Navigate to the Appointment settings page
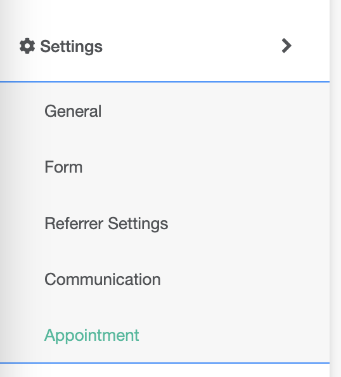This screenshot has height=377, width=341. click(91, 335)
